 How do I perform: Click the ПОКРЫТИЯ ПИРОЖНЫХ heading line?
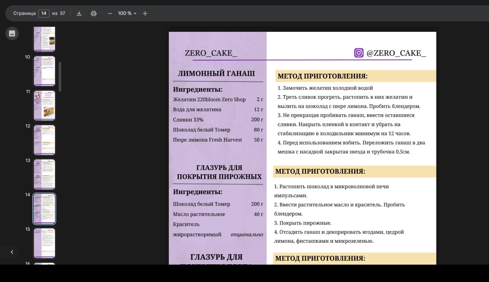[x=219, y=177]
